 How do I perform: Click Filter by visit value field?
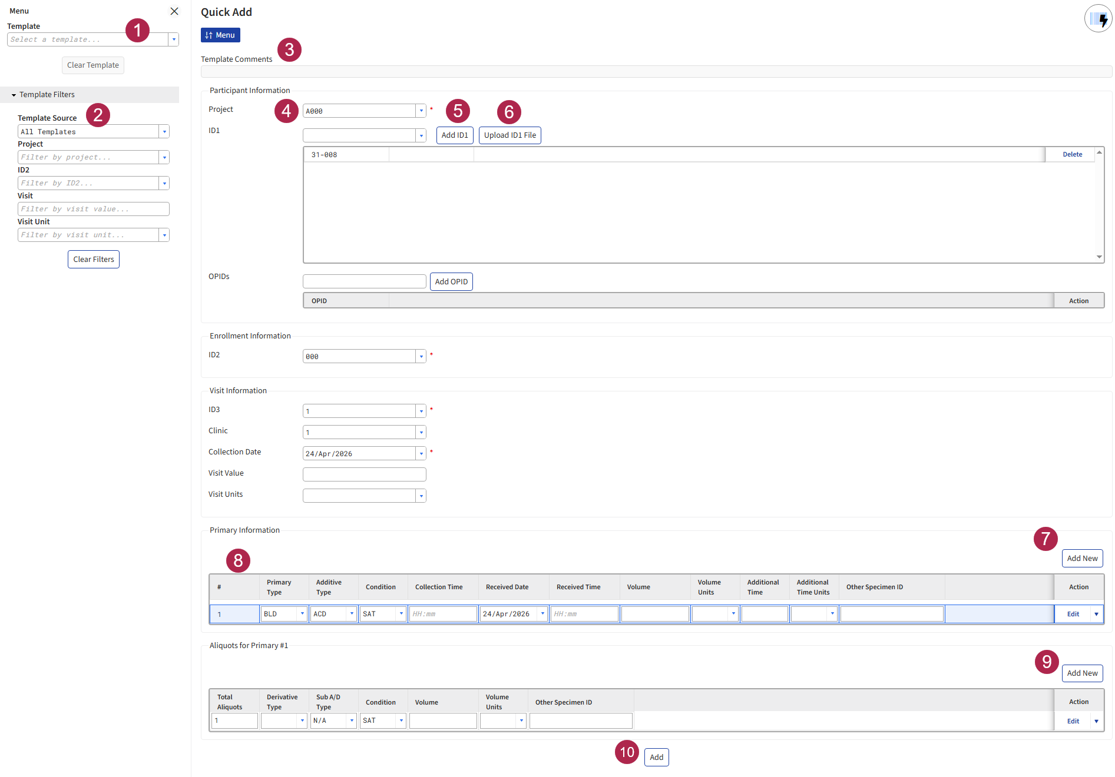[94, 209]
